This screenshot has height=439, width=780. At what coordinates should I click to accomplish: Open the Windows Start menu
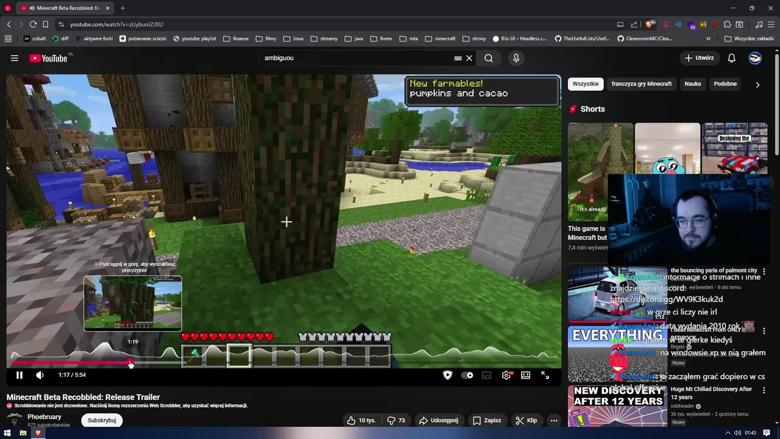(7, 433)
